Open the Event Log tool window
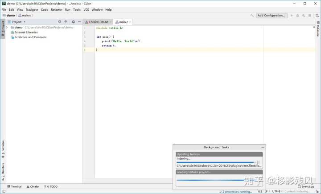The image size is (321, 194). [306, 186]
